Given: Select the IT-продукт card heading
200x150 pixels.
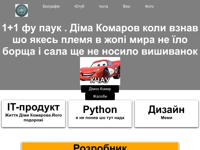Looking at the screenshot, I should coord(33,107).
